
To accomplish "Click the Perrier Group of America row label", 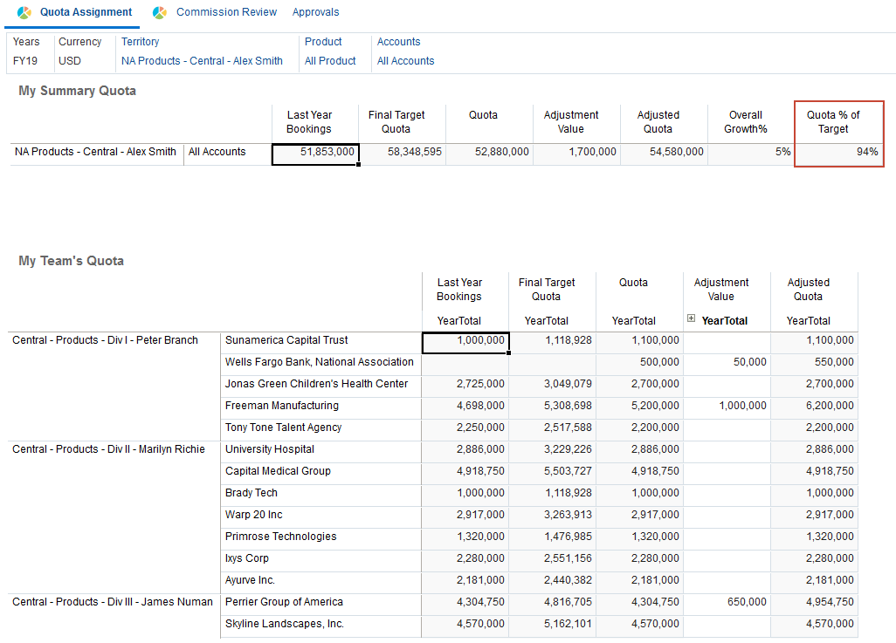I will click(x=284, y=602).
